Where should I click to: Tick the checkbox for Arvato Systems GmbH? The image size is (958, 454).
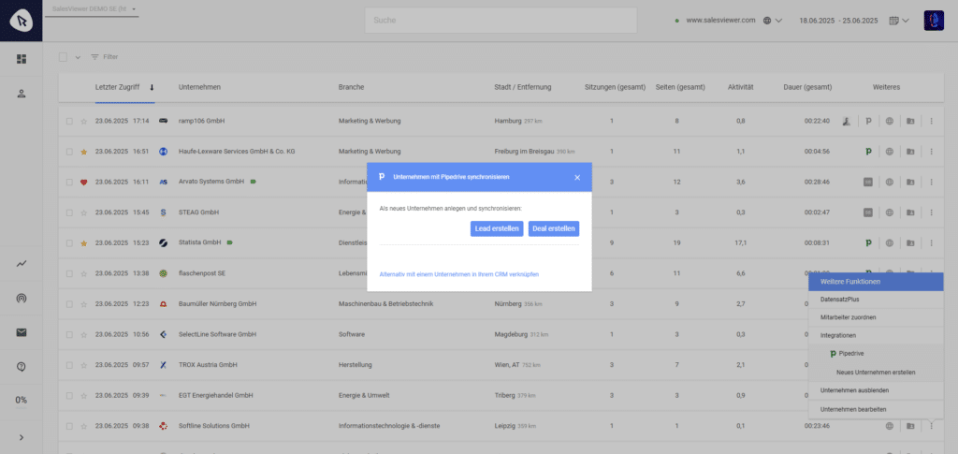pyautogui.click(x=69, y=183)
